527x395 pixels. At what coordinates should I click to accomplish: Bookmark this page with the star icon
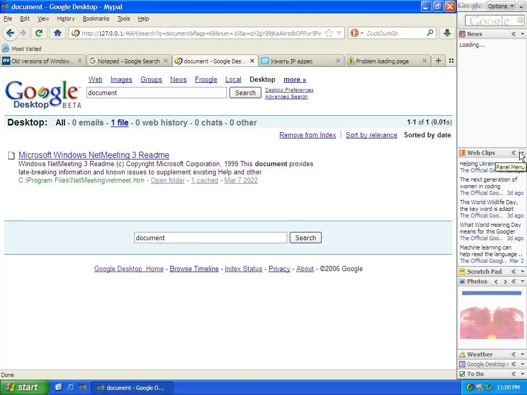pyautogui.click(x=329, y=33)
